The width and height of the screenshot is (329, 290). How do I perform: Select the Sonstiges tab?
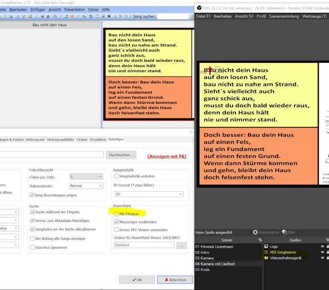[116, 139]
